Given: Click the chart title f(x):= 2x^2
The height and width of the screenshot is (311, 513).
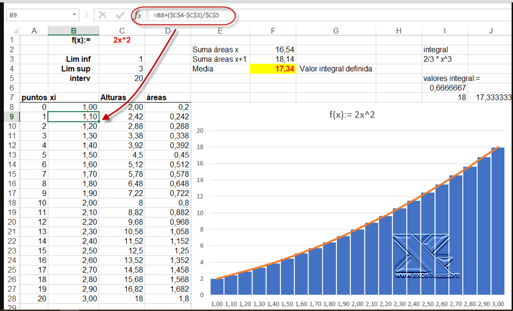Looking at the screenshot, I should coord(352,113).
